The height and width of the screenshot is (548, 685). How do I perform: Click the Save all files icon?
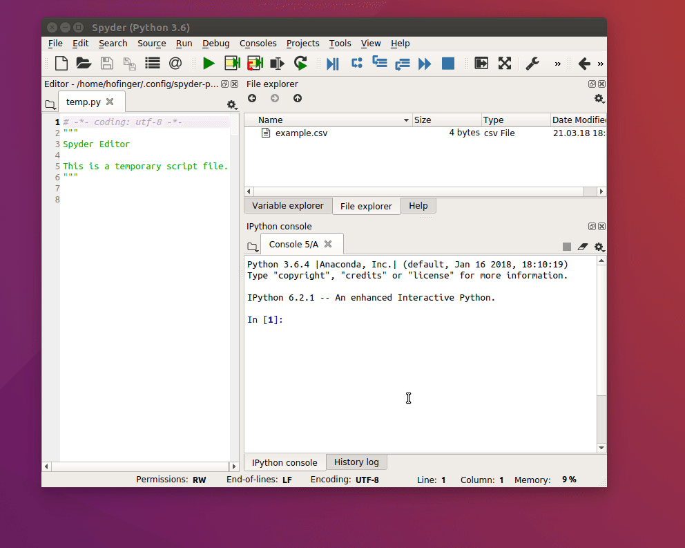click(129, 64)
